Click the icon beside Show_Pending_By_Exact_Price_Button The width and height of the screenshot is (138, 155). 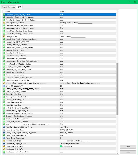4,26
